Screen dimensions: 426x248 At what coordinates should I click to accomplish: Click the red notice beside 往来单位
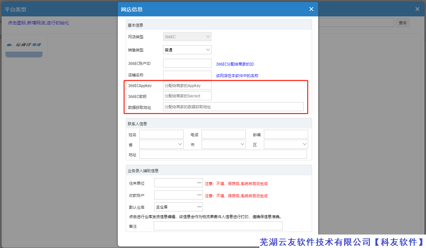pos(236,184)
